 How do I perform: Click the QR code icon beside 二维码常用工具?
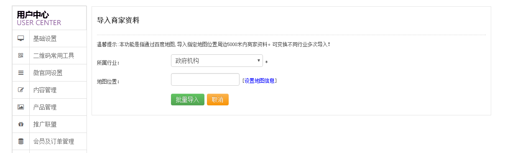(21, 56)
